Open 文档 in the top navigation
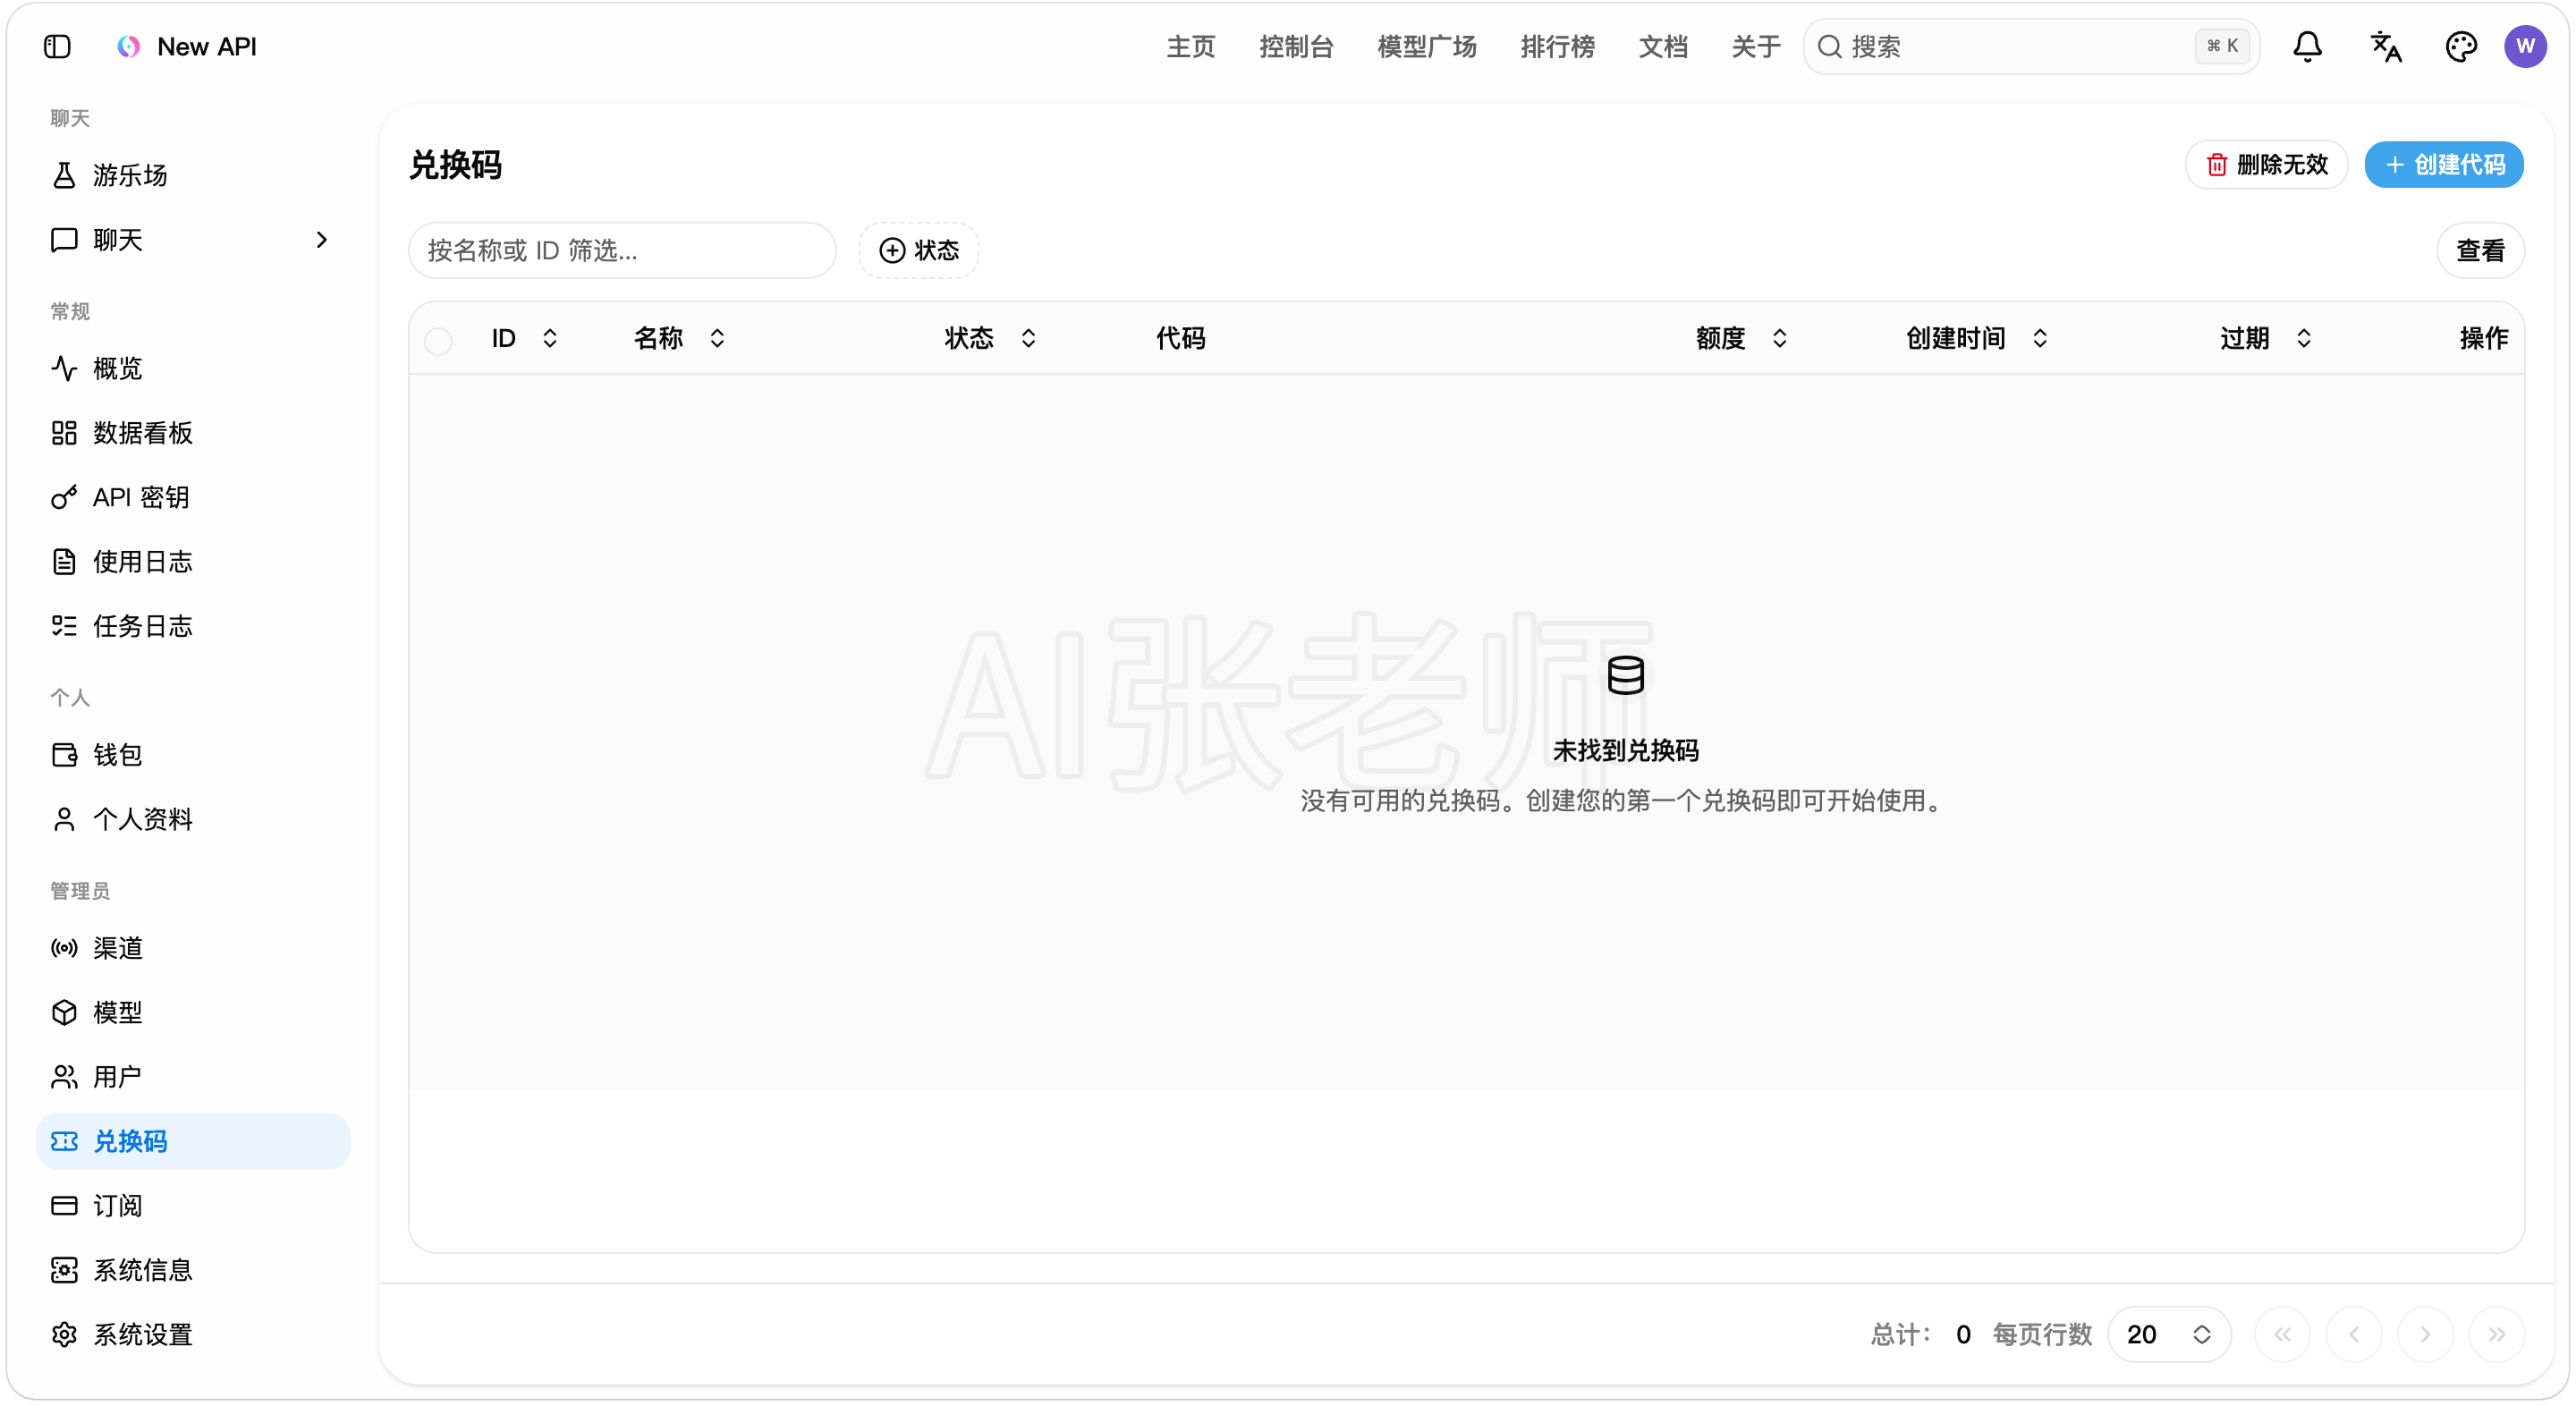The height and width of the screenshot is (1406, 2576). (1663, 46)
